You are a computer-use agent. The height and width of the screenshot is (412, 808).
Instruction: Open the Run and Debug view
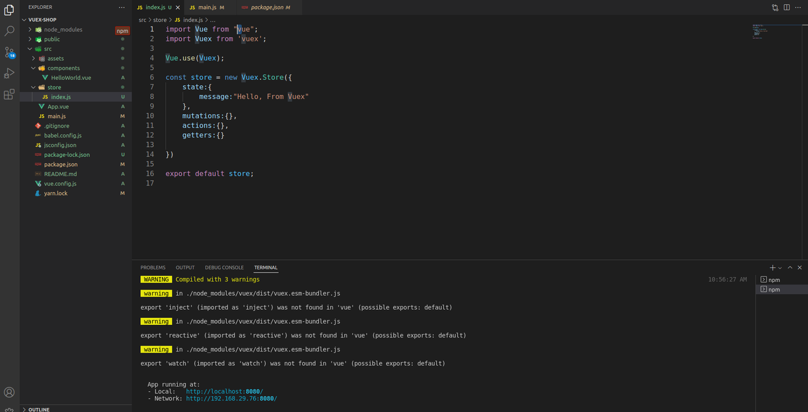(x=9, y=73)
